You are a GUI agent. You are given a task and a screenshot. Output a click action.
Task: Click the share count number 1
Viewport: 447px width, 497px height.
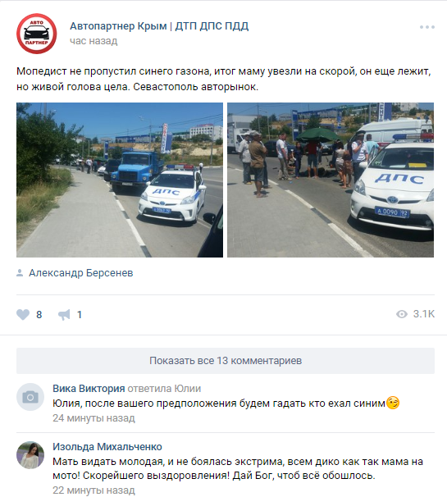coord(80,315)
